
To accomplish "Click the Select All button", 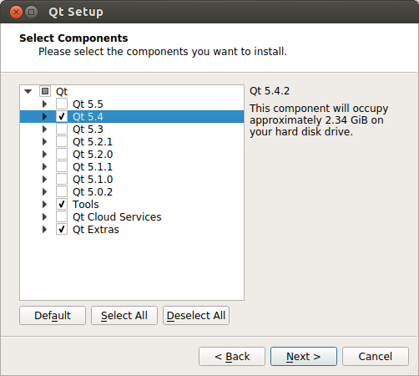I will (124, 316).
